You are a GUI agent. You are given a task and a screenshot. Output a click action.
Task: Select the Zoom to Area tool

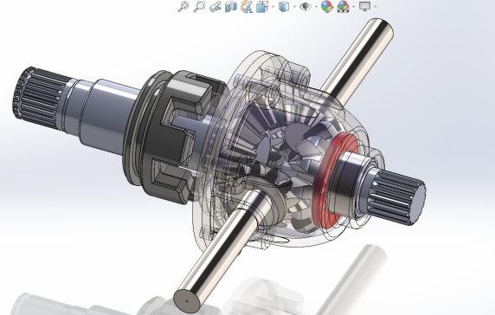click(x=199, y=6)
